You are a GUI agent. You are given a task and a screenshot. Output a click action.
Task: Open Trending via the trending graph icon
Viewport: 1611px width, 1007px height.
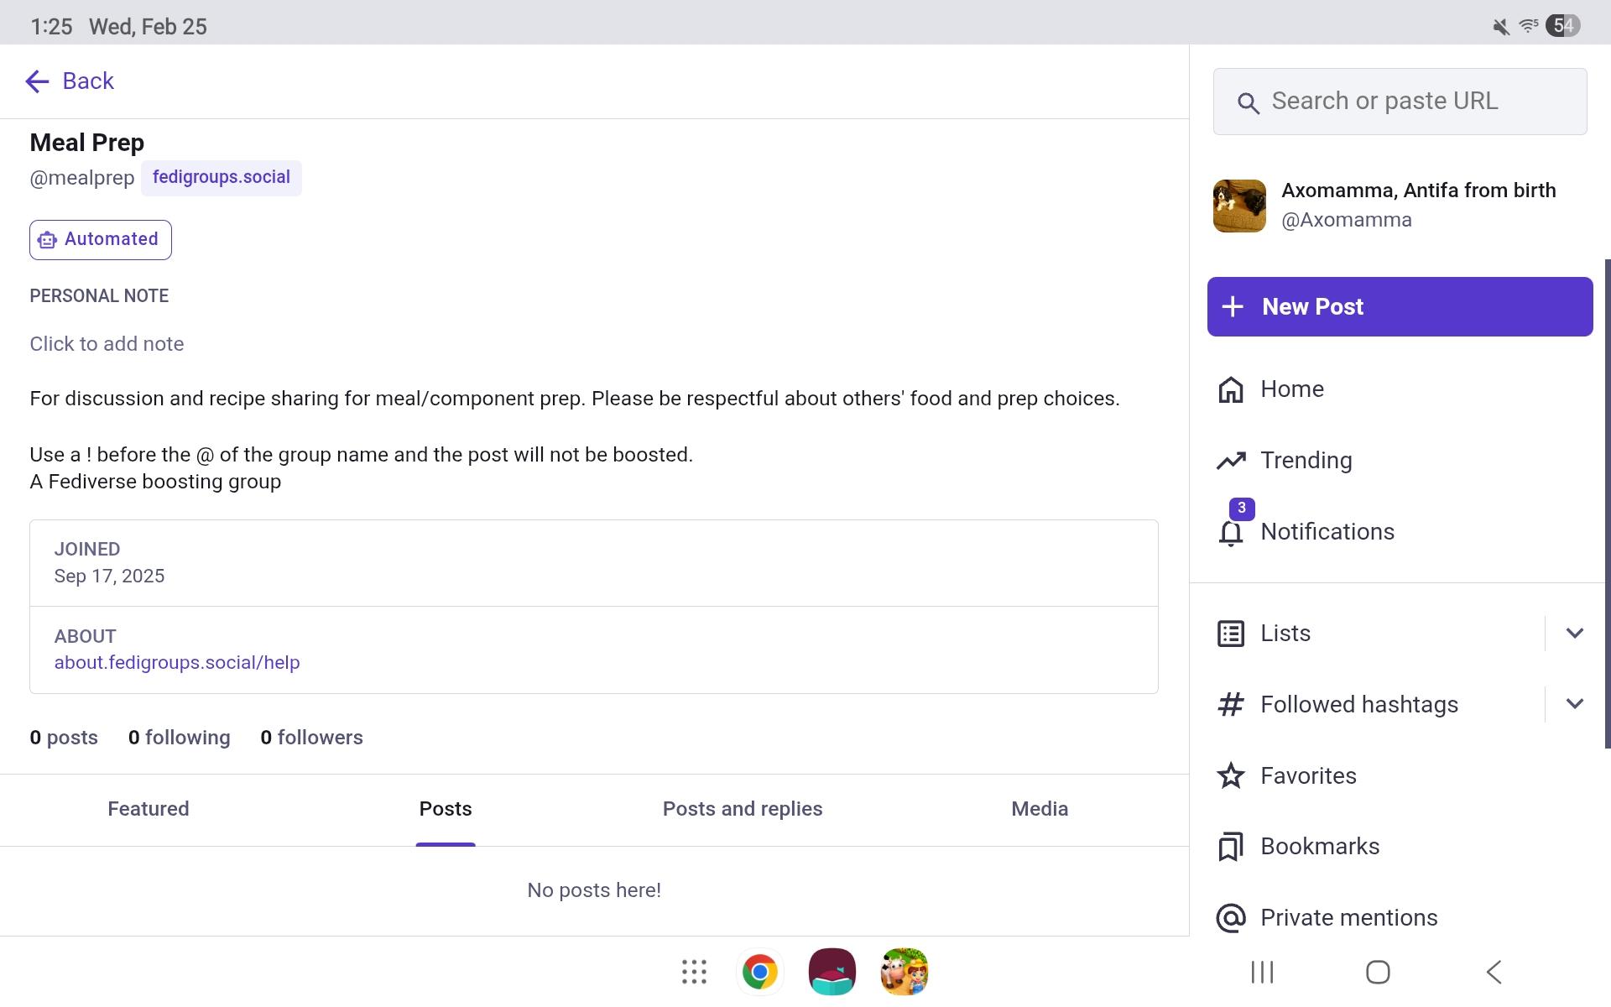click(1230, 460)
